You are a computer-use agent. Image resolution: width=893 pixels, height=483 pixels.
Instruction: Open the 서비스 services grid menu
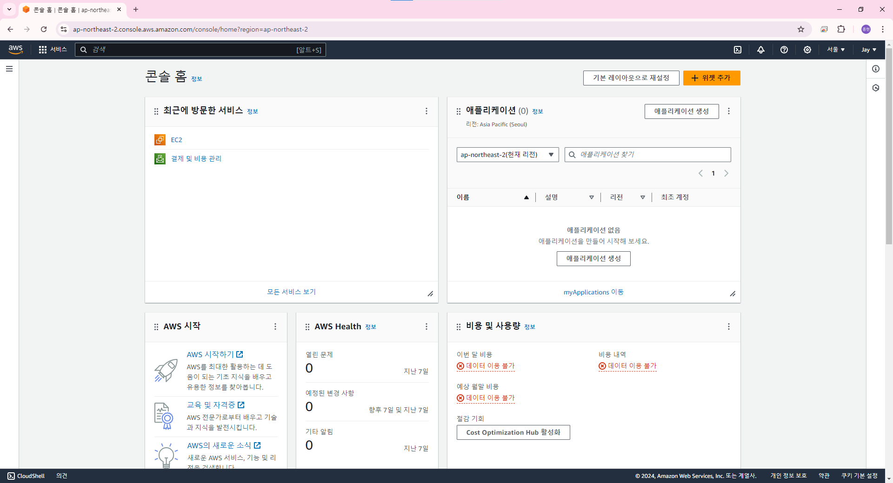click(53, 49)
